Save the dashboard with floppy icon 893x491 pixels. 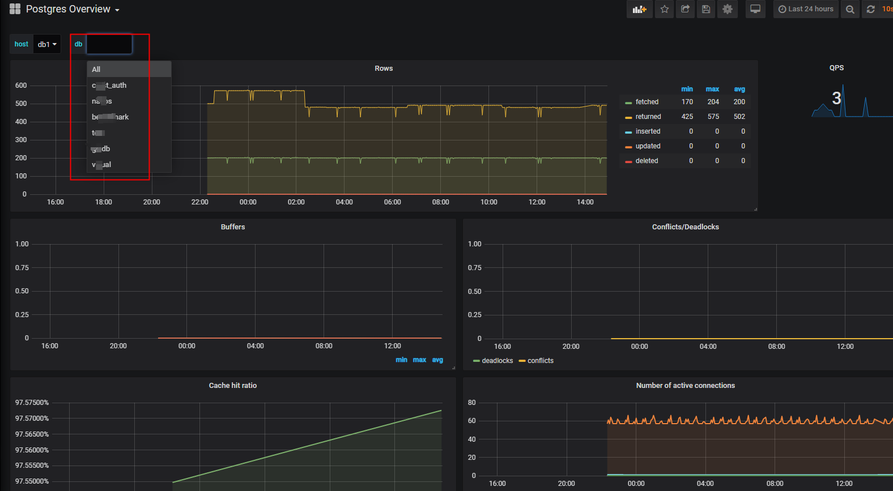pos(705,9)
